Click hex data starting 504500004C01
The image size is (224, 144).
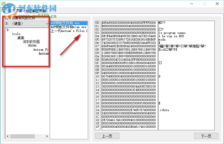[x=129, y=60]
